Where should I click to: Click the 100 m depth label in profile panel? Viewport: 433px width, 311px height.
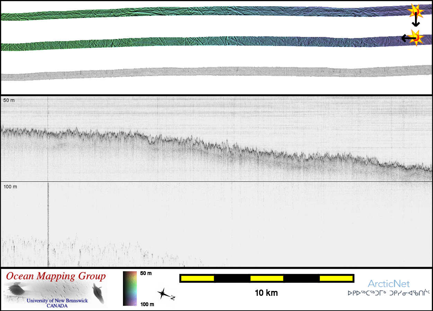(10, 187)
